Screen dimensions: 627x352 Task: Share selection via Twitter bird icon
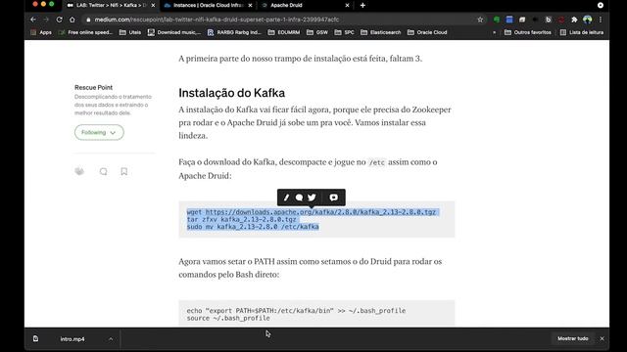(x=312, y=198)
